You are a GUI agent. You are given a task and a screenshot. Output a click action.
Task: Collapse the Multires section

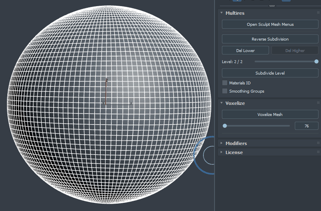[222, 13]
